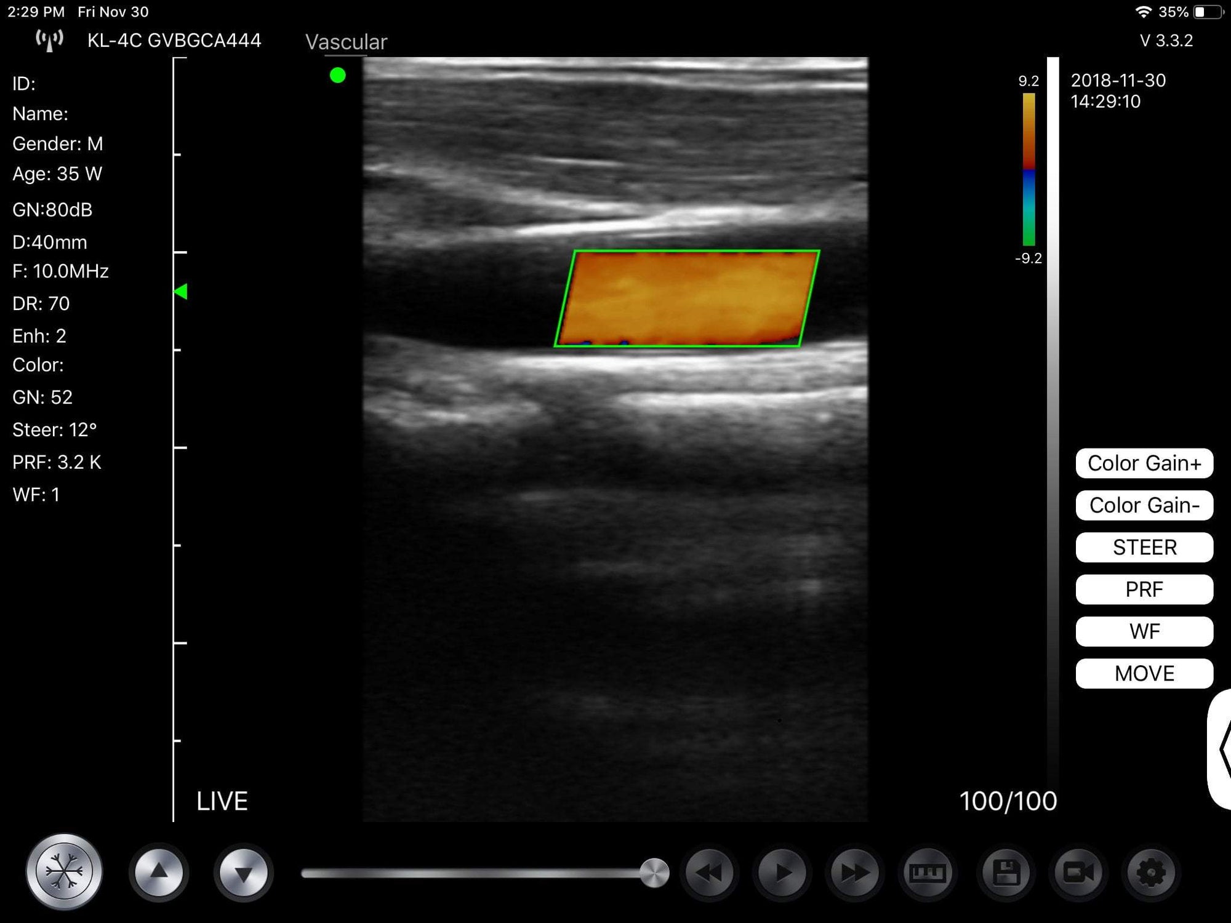Increase gain with Color Gain+ button
Viewport: 1231px width, 923px height.
(x=1144, y=463)
